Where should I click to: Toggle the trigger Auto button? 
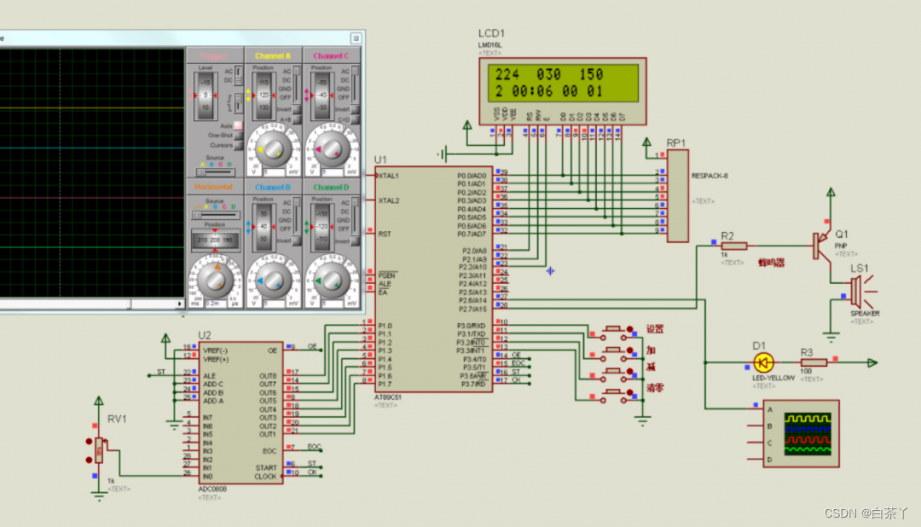238,125
